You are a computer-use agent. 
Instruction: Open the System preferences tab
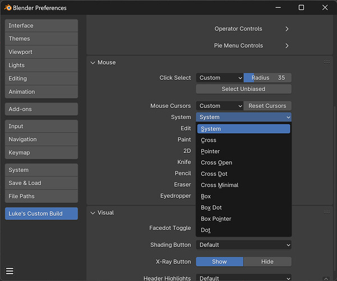[x=41, y=170]
